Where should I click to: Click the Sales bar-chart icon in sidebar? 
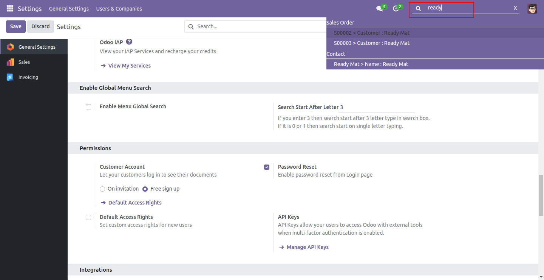pyautogui.click(x=11, y=62)
